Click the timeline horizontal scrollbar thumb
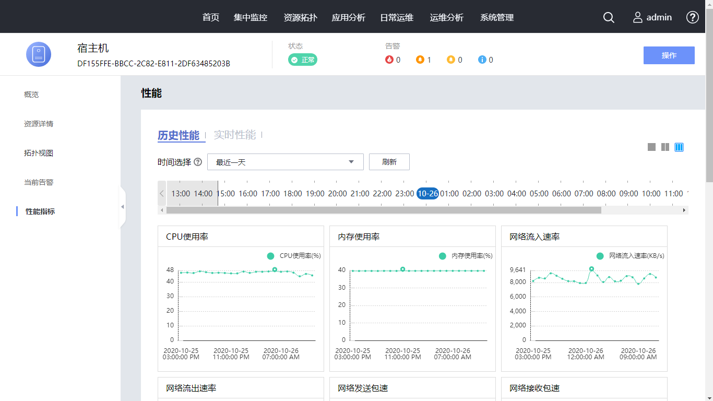 384,210
